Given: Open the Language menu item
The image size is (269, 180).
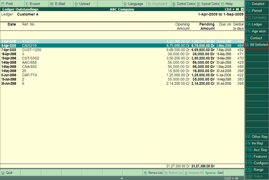Looking at the screenshot, I should [135, 4].
